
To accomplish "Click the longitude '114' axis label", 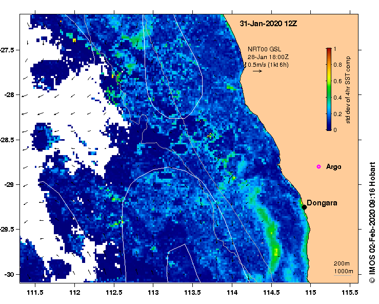I will (232, 293).
